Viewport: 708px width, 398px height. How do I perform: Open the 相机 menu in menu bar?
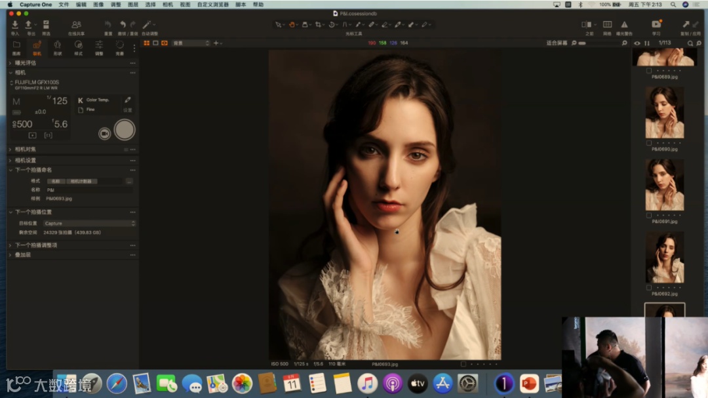(168, 5)
